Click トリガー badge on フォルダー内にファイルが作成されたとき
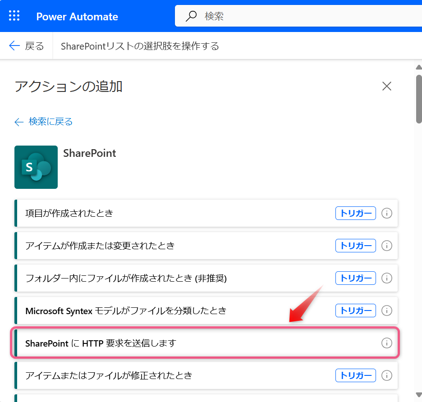The width and height of the screenshot is (422, 402). coord(356,278)
